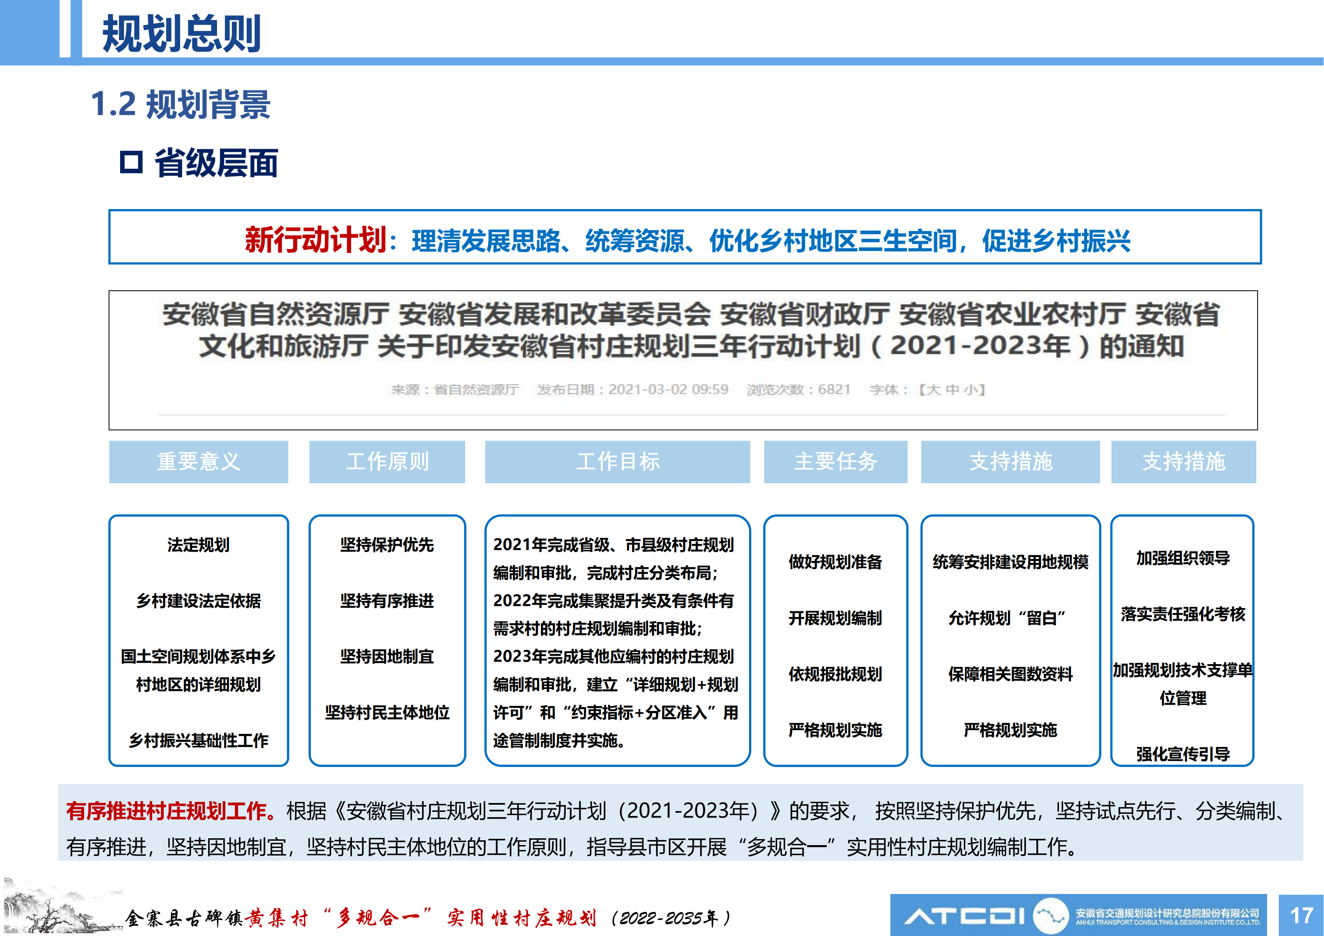This screenshot has height=936, width=1324.
Task: Click the item 落实责任强化考核
Action: [x=1183, y=614]
